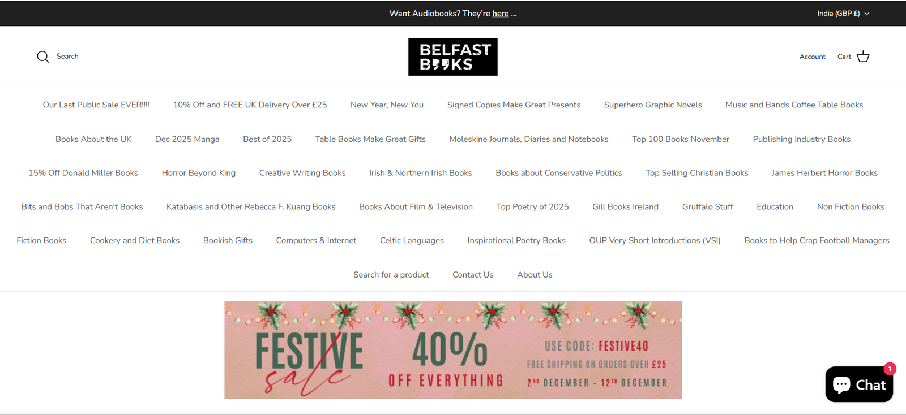Select Dec 2025 Manga collection

click(x=187, y=139)
